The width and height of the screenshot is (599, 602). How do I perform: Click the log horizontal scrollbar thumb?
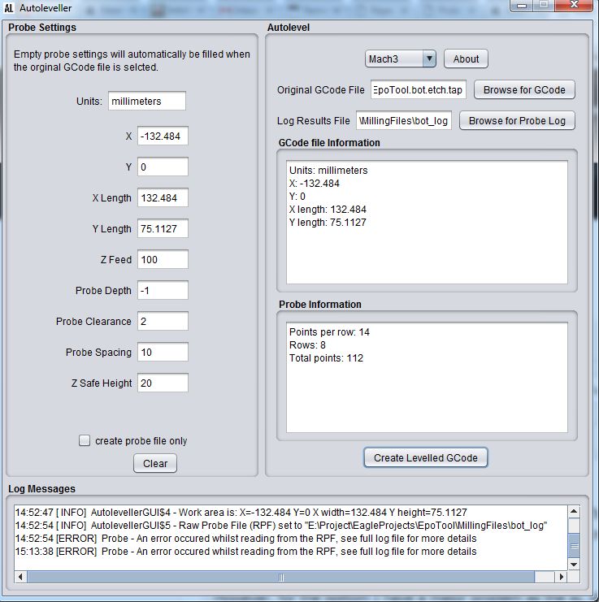tap(281, 578)
